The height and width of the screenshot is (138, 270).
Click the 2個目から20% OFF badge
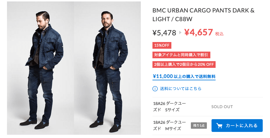click(184, 65)
